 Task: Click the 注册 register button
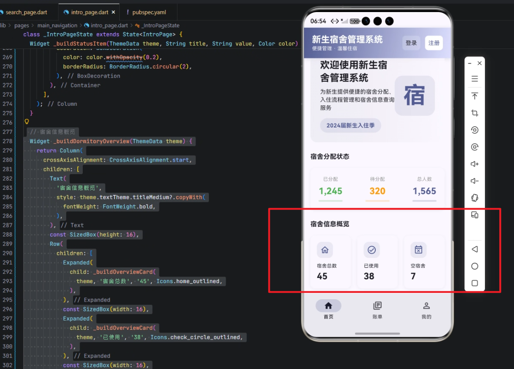click(x=434, y=42)
